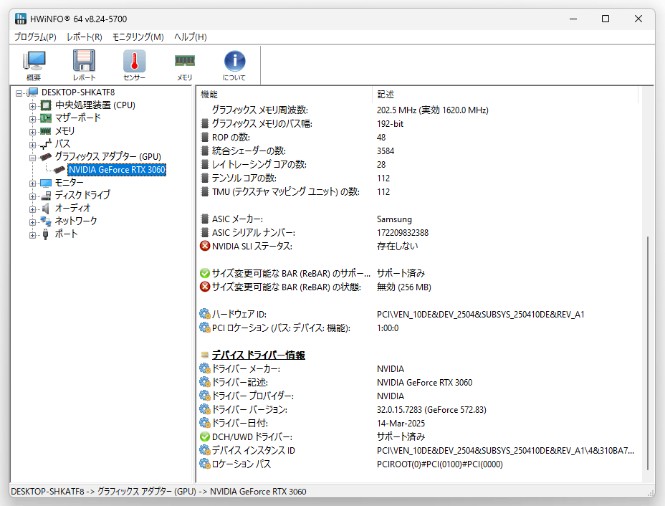This screenshot has height=506, width=665.
Task: Click the 192-bit bus width value
Action: [390, 124]
